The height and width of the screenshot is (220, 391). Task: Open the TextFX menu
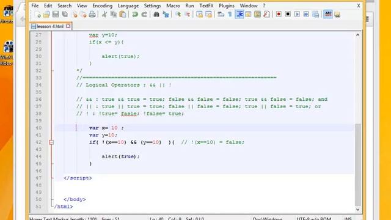point(206,5)
